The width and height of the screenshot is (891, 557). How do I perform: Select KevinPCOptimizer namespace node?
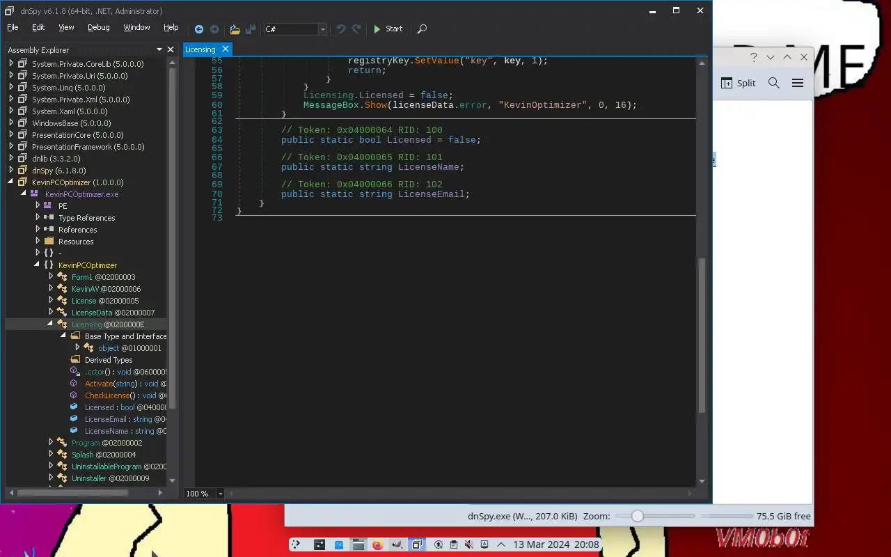click(88, 265)
